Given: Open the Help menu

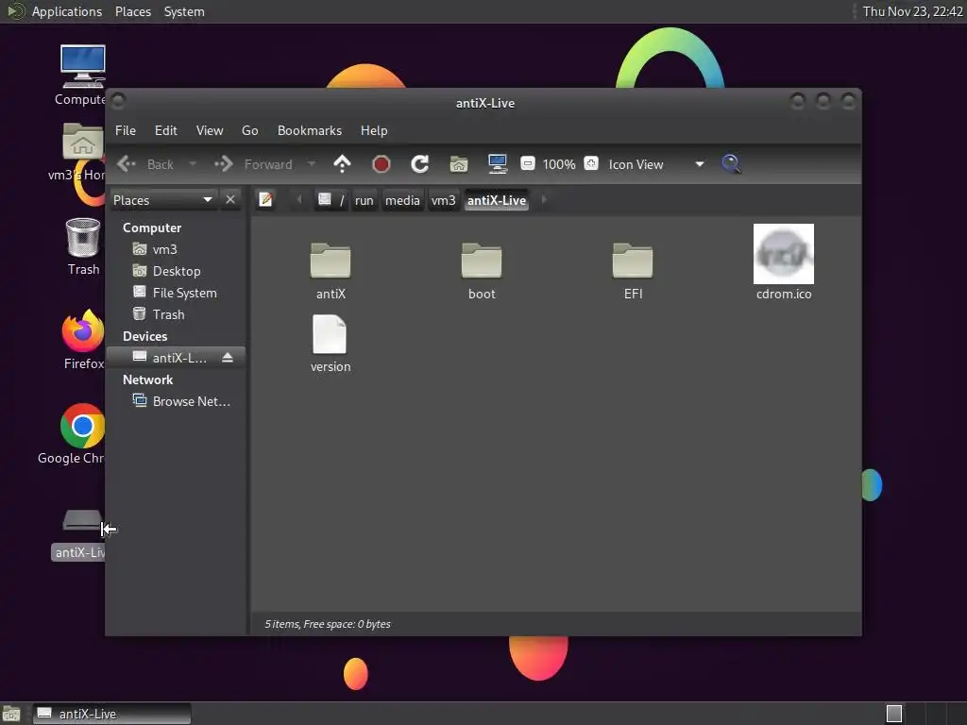Looking at the screenshot, I should (x=374, y=130).
